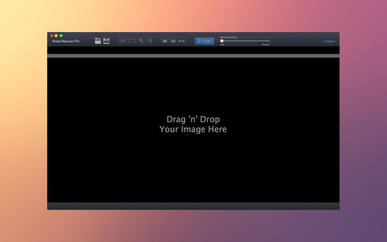This screenshot has height=242, width=387.
Task: Zoom out with the magnifier minus icon
Action: click(x=150, y=41)
